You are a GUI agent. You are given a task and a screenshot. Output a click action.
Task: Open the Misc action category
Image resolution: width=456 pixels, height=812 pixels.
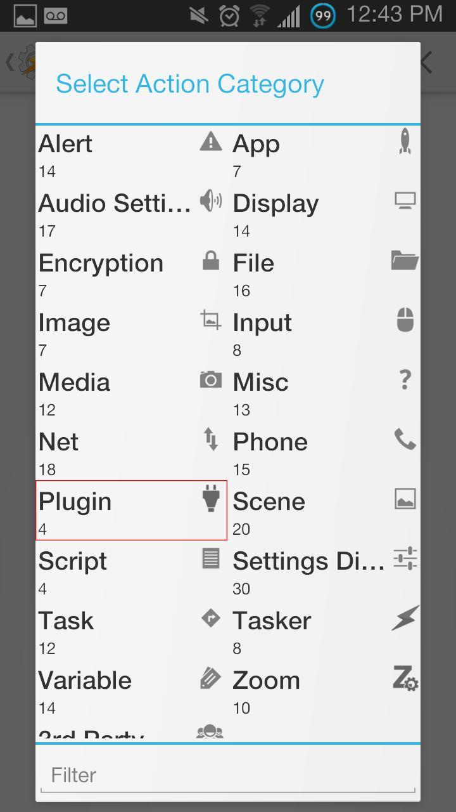pos(261,383)
